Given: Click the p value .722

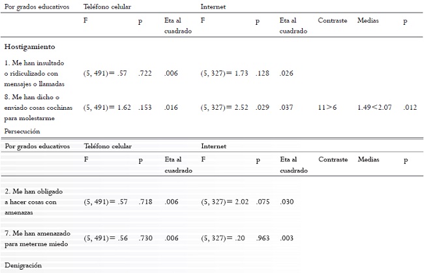Looking at the screenshot, I should pos(145,73).
